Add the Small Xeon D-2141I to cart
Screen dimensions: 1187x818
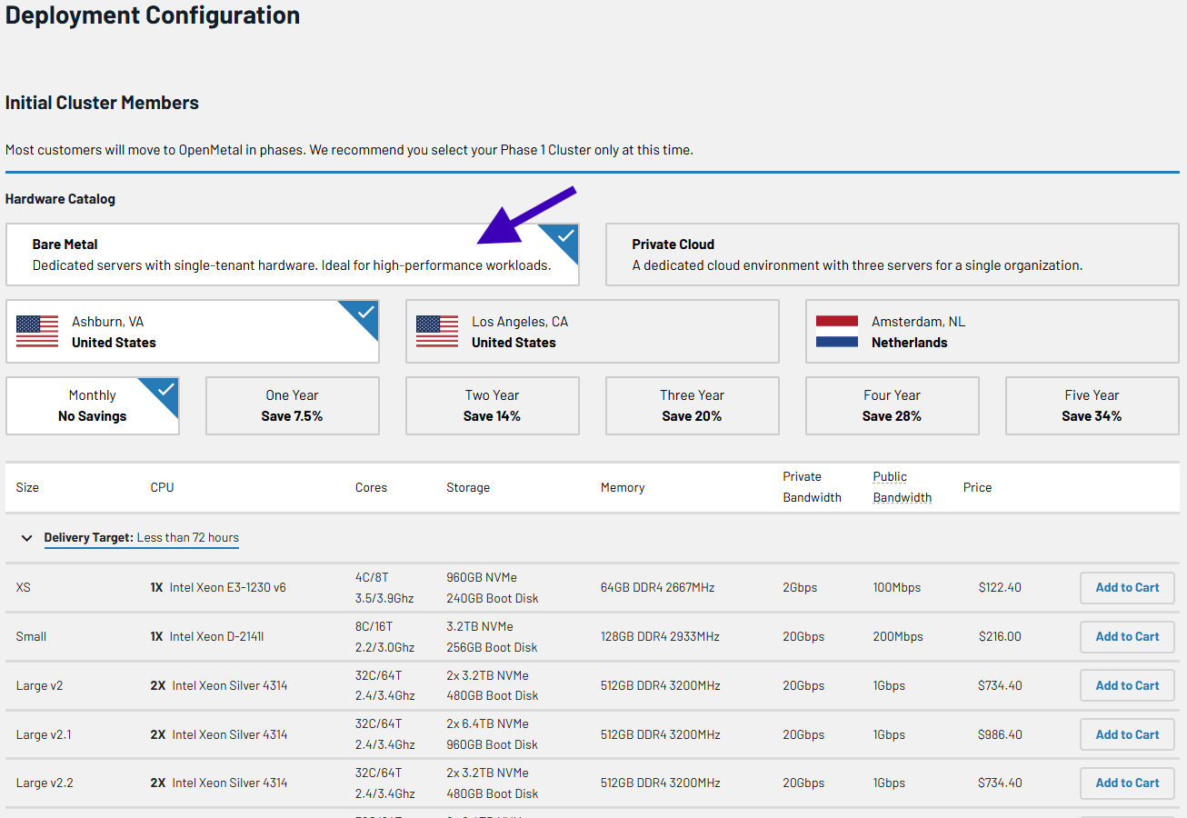click(1127, 637)
